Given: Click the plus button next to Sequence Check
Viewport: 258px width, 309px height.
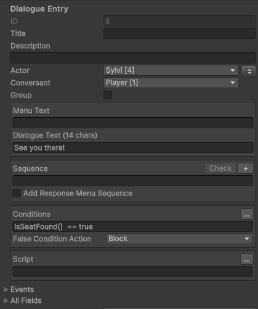Looking at the screenshot, I should point(246,168).
